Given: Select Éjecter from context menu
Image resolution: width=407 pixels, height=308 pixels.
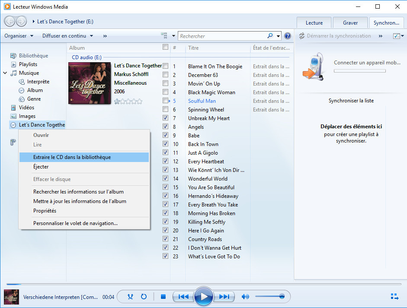Looking at the screenshot, I should click(84, 167).
